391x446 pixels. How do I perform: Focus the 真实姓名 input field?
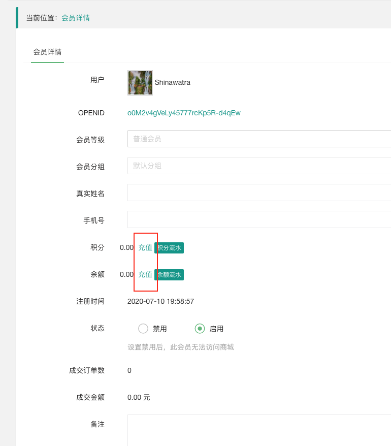click(x=259, y=193)
